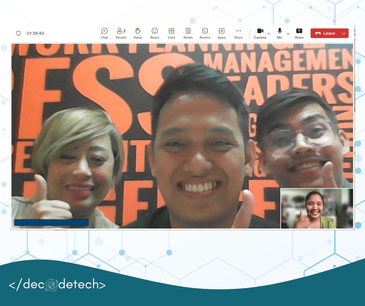This screenshot has width=365, height=306.
Task: Open the React emoji options
Action: tap(155, 33)
